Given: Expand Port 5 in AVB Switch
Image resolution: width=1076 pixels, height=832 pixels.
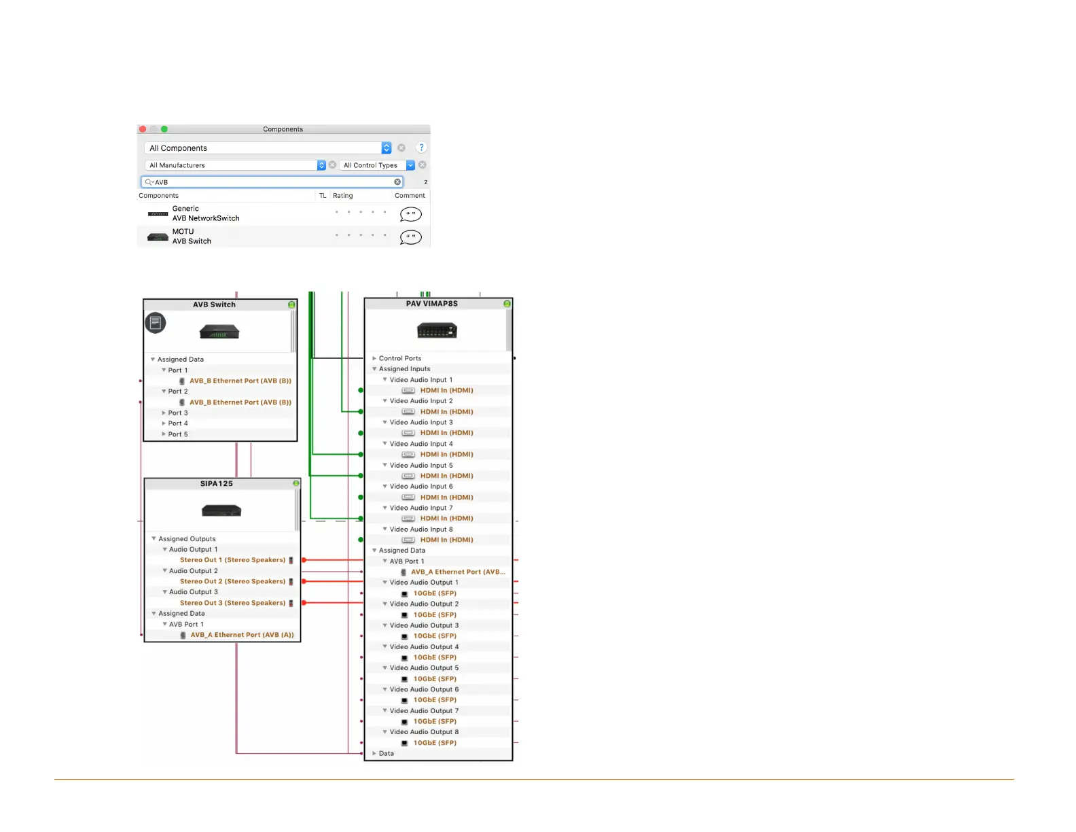Looking at the screenshot, I should click(164, 434).
